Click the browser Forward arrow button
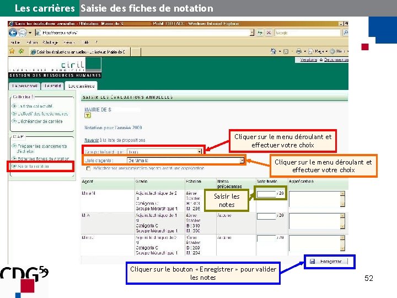The image size is (397, 298). 23,33
